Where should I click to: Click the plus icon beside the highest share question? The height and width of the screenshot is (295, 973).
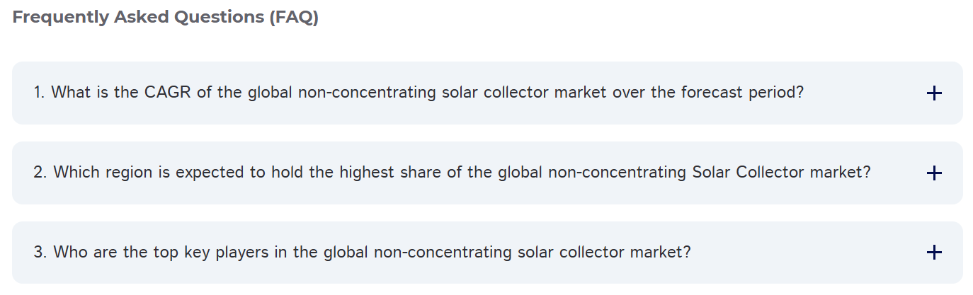934,173
